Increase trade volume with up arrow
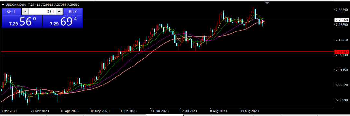 pos(59,12)
